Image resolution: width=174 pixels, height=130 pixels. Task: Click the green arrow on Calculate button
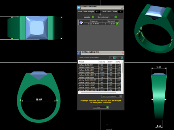[x=107, y=107]
